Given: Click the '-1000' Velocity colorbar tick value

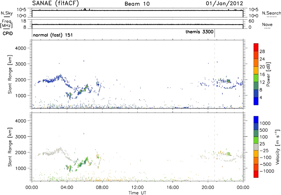Looking at the screenshot, I should pos(267,171).
